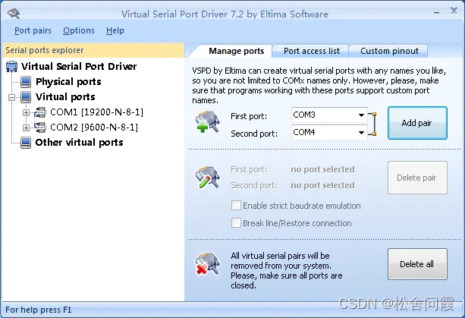The width and height of the screenshot is (465, 318).
Task: Click the Physical ports monitor icon
Action: (x=26, y=82)
